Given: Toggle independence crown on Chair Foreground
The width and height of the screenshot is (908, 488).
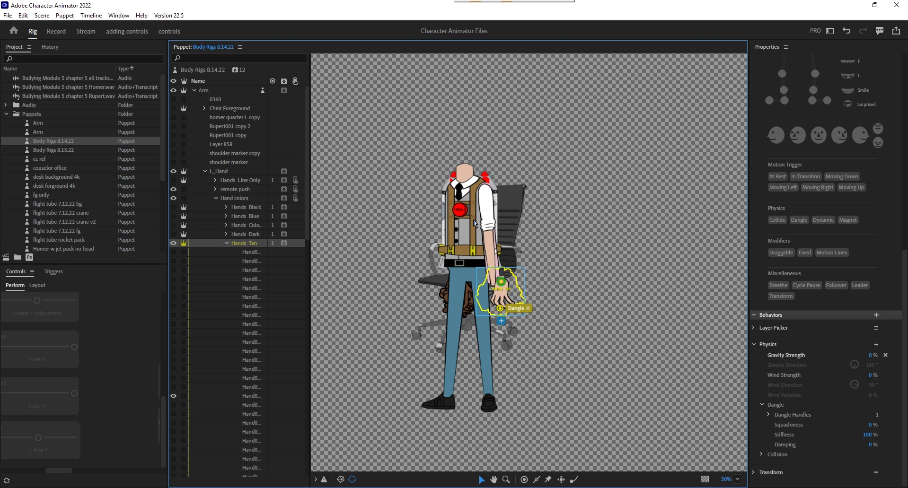Looking at the screenshot, I should tap(184, 108).
